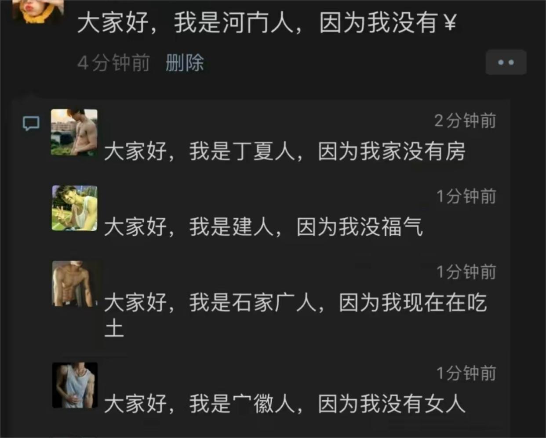This screenshot has width=546, height=438.
Task: Click the 4分钟前 post timestamp
Action: pyautogui.click(x=114, y=63)
